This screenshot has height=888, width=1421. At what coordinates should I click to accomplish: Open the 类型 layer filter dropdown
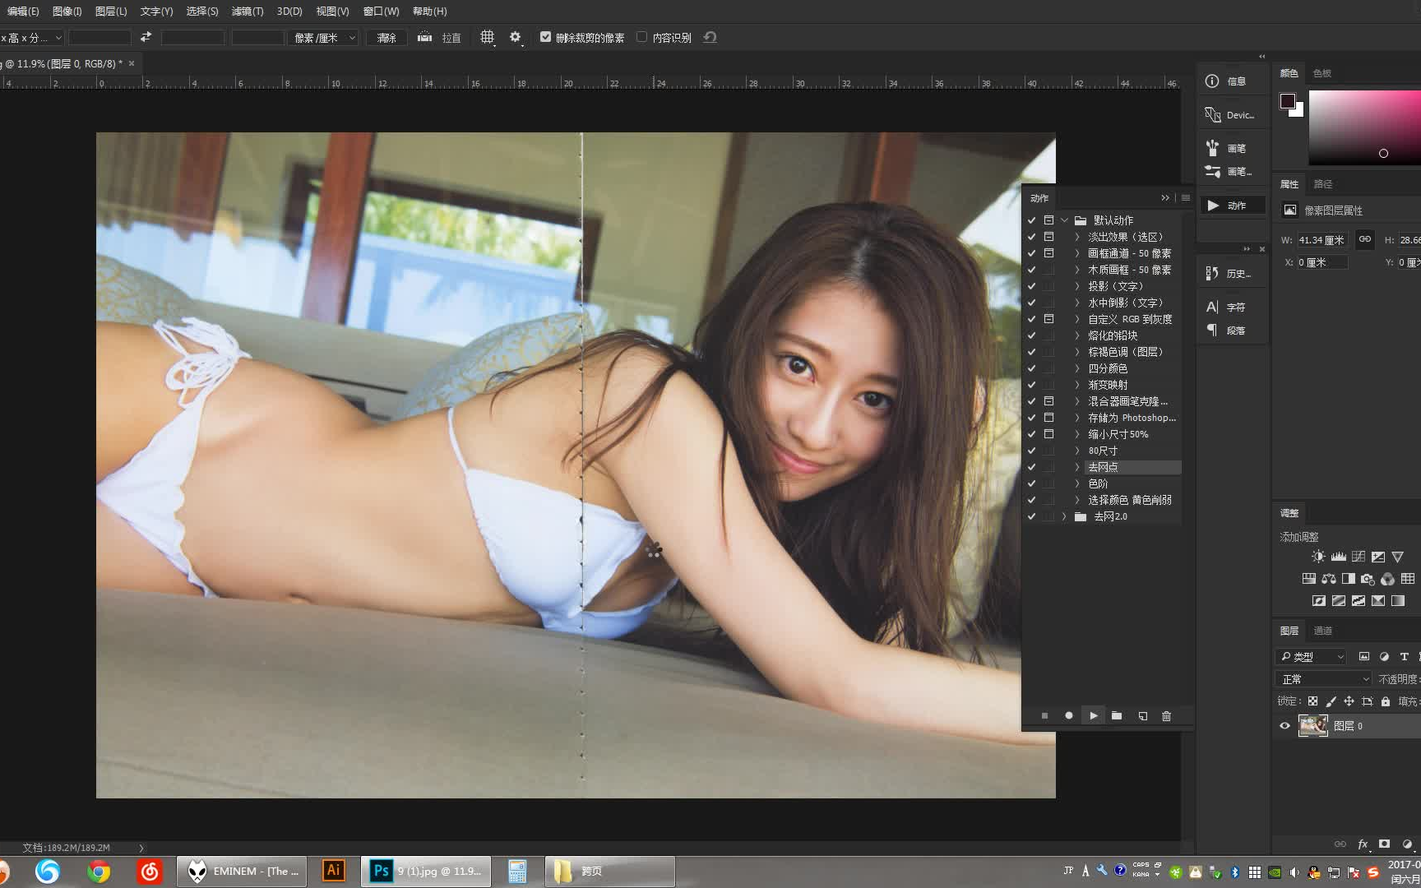[x=1311, y=657]
